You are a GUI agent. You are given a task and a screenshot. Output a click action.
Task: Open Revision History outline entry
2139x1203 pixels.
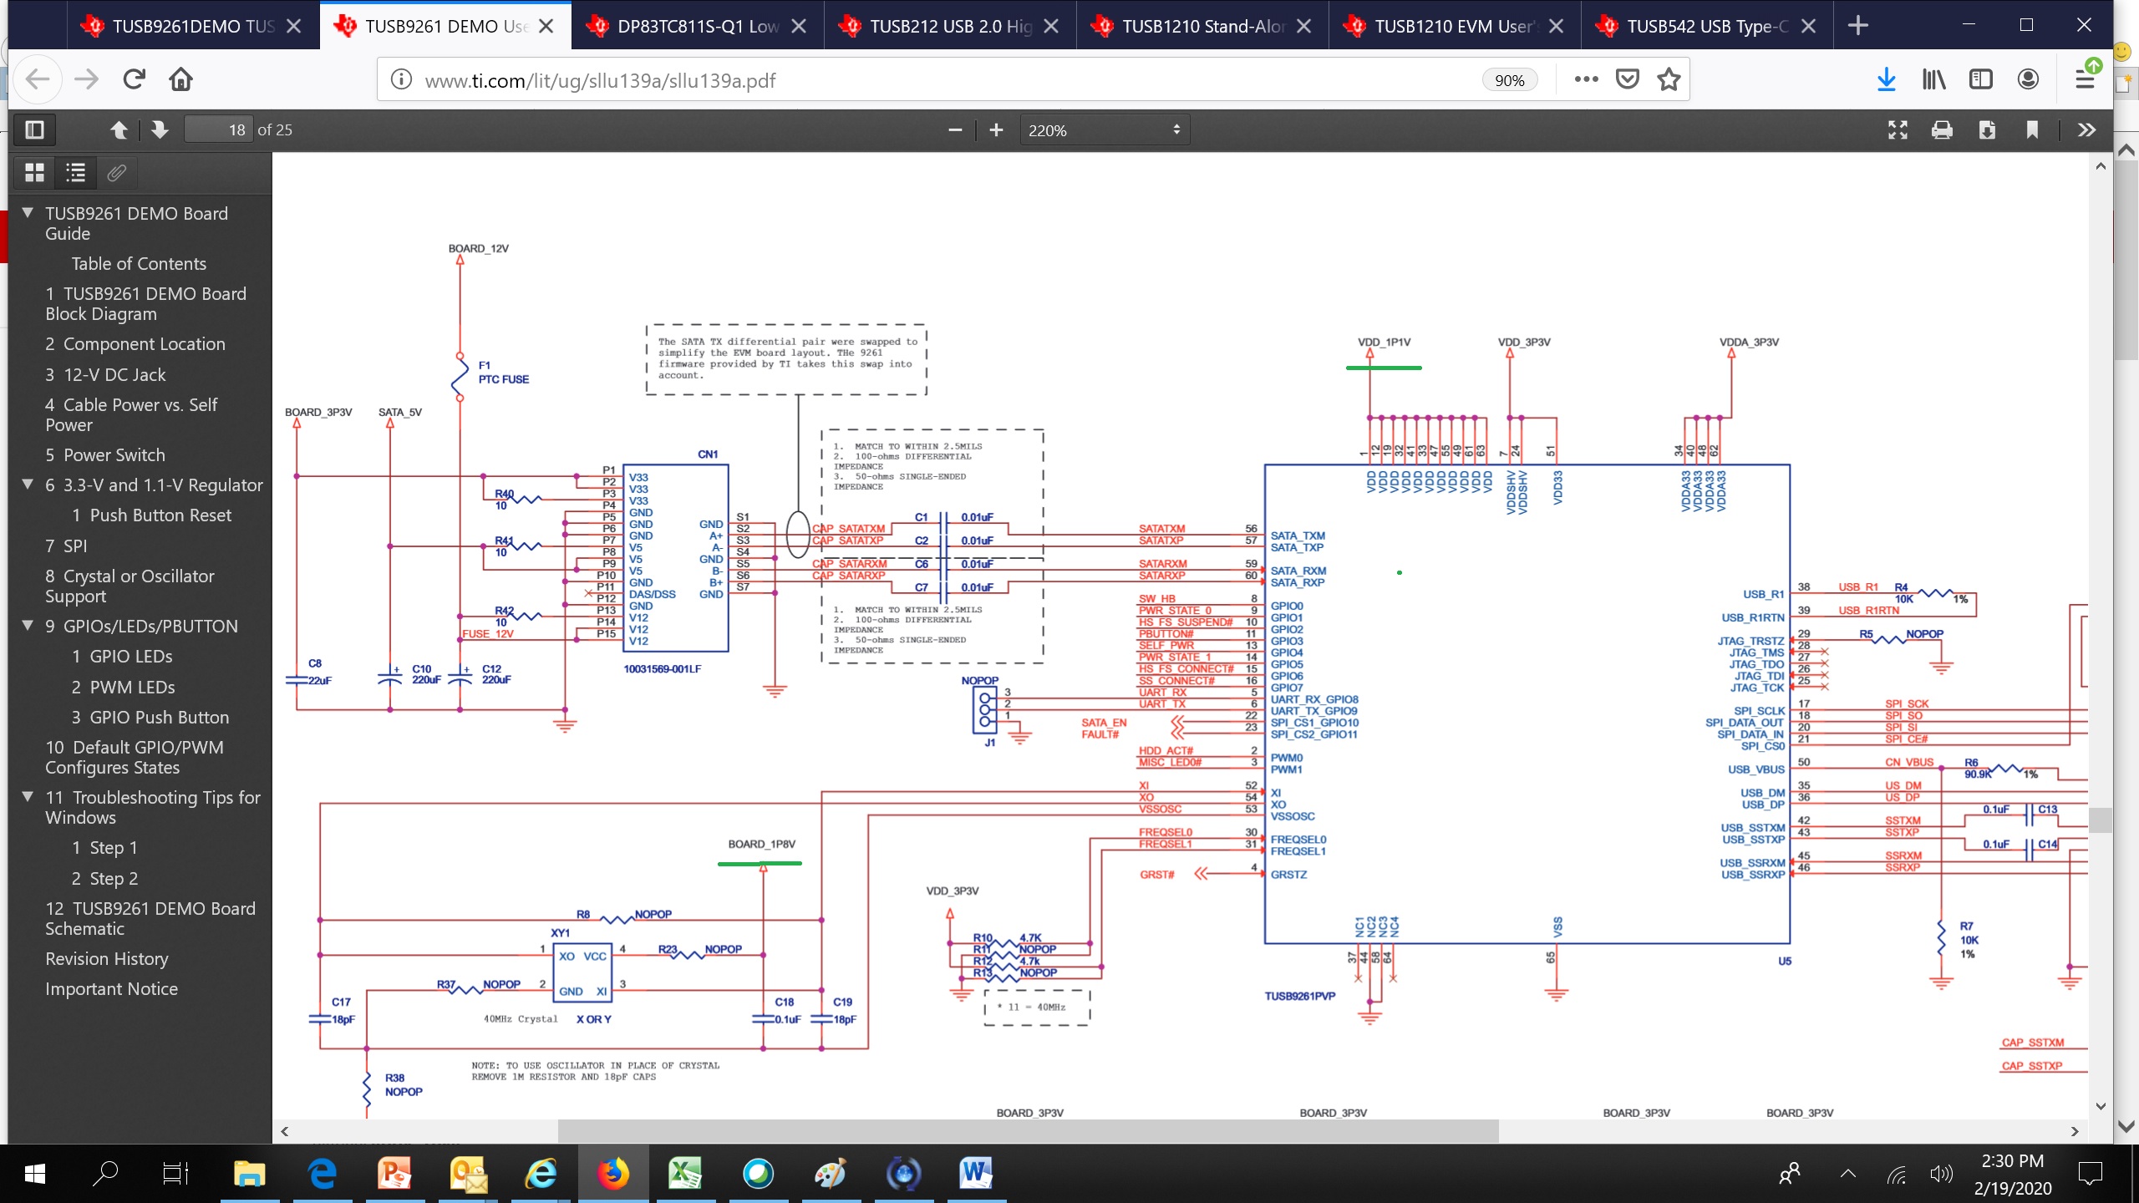(106, 959)
